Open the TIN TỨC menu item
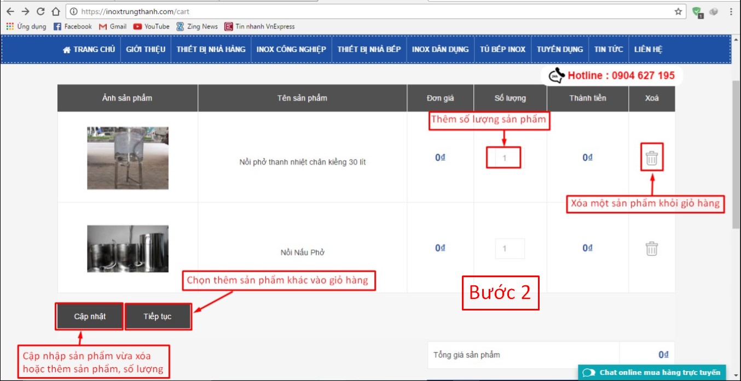The width and height of the screenshot is (741, 381). (x=609, y=49)
